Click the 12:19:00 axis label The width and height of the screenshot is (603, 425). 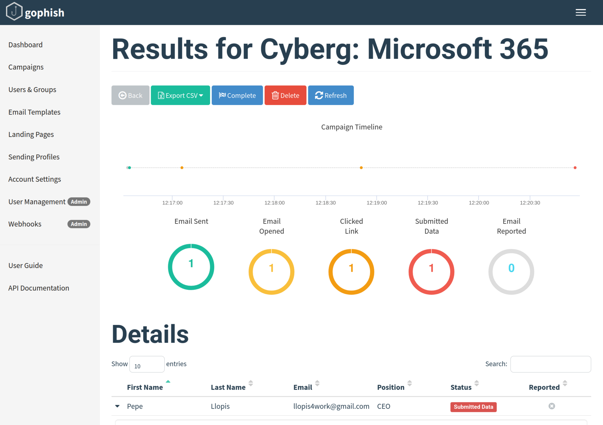point(377,203)
